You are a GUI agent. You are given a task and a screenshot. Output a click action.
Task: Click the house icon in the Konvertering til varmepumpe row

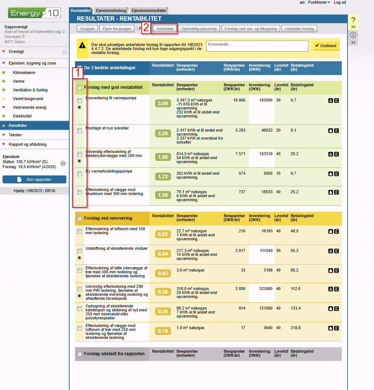coord(331,100)
